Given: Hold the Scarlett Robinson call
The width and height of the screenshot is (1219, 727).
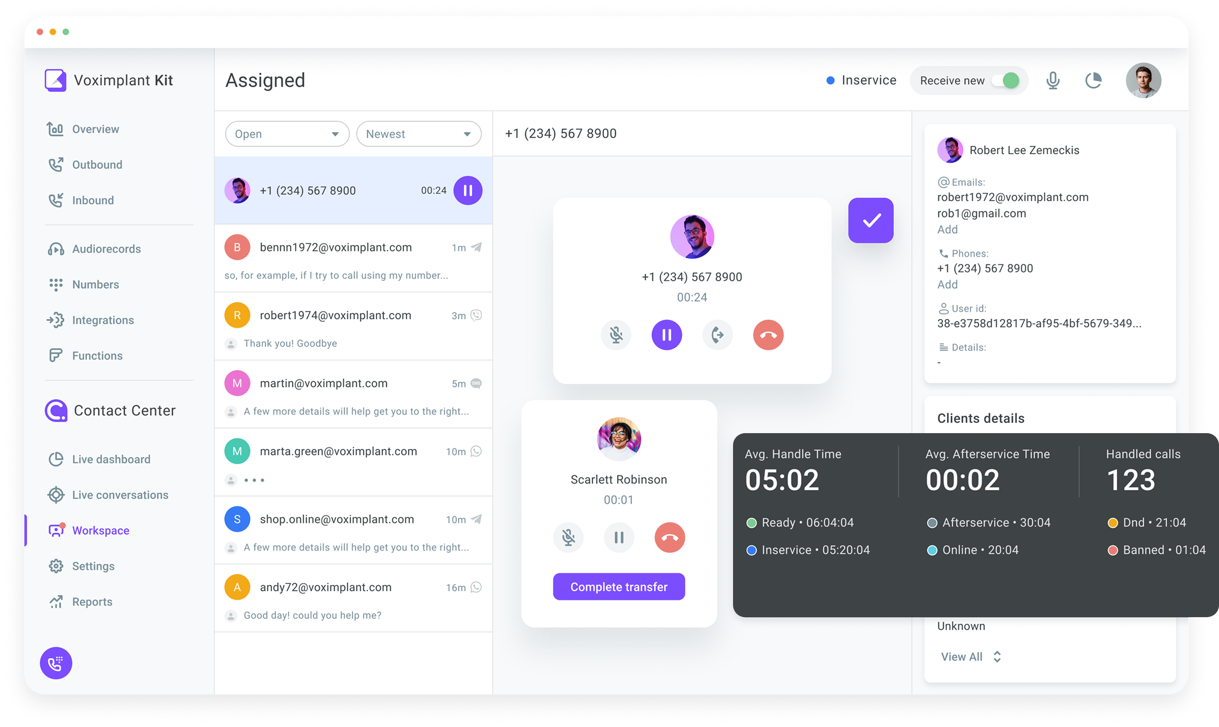Looking at the screenshot, I should point(619,537).
